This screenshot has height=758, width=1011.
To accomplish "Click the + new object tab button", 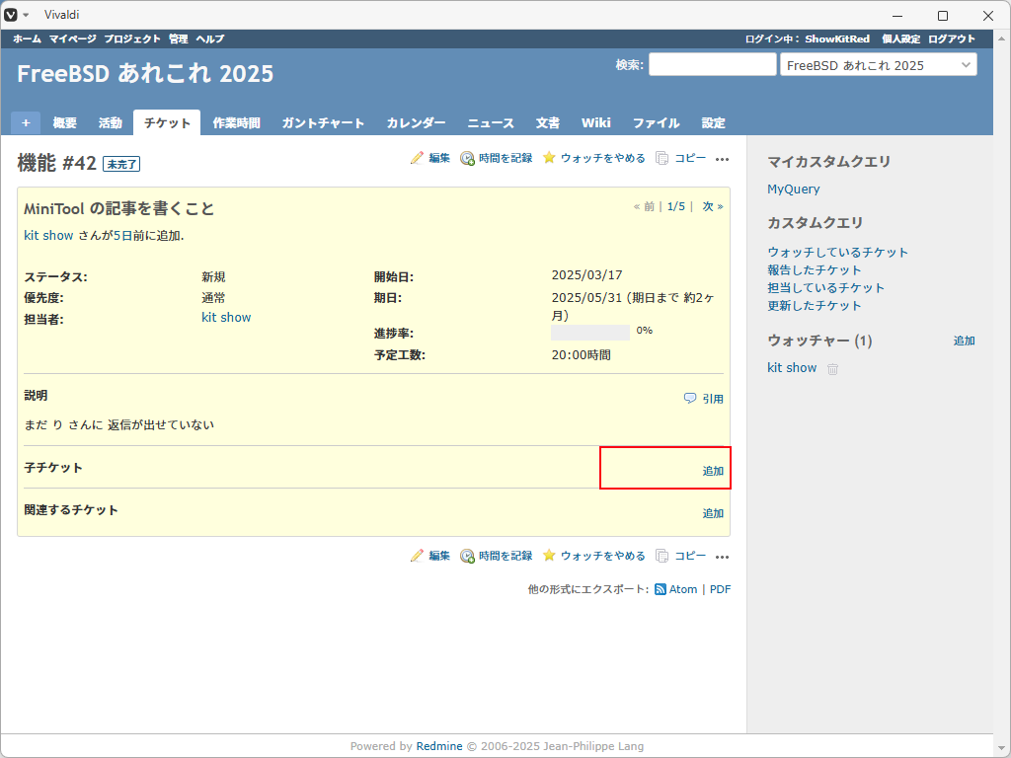I will click(26, 122).
